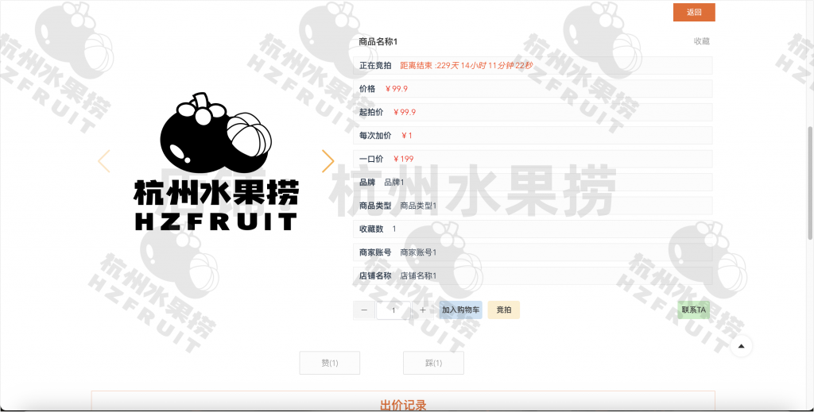The image size is (814, 412).
Task: Click the countdown 距离结束 text
Action: pos(466,65)
